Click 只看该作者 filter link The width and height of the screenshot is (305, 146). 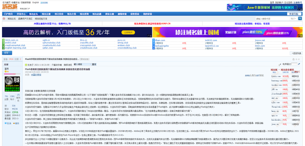point(56,65)
